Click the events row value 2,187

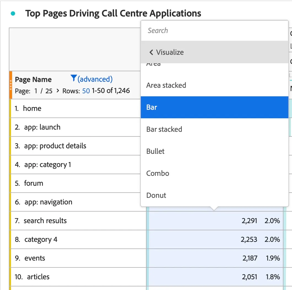pyautogui.click(x=250, y=258)
